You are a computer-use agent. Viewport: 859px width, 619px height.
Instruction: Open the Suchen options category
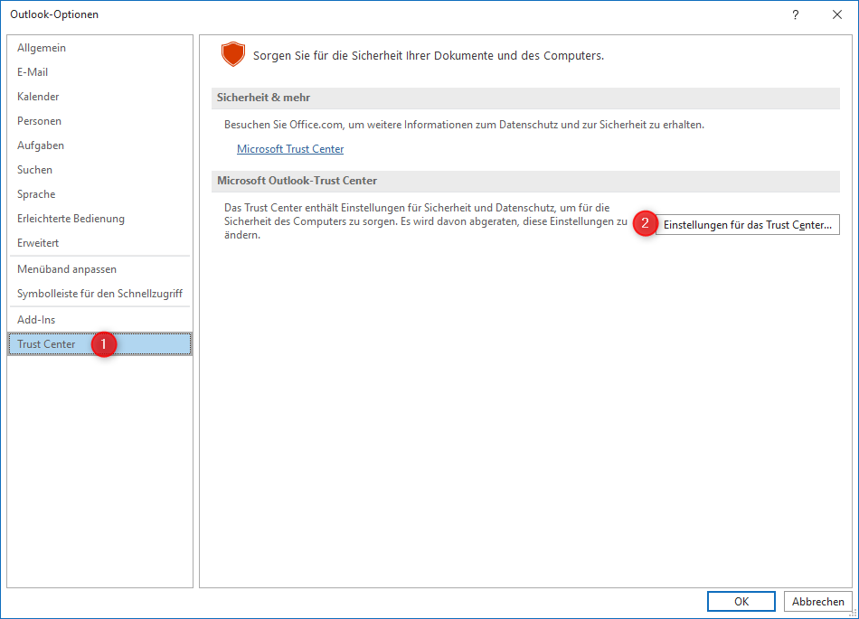click(x=99, y=170)
